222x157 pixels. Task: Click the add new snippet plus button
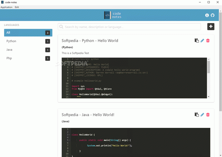211,27
